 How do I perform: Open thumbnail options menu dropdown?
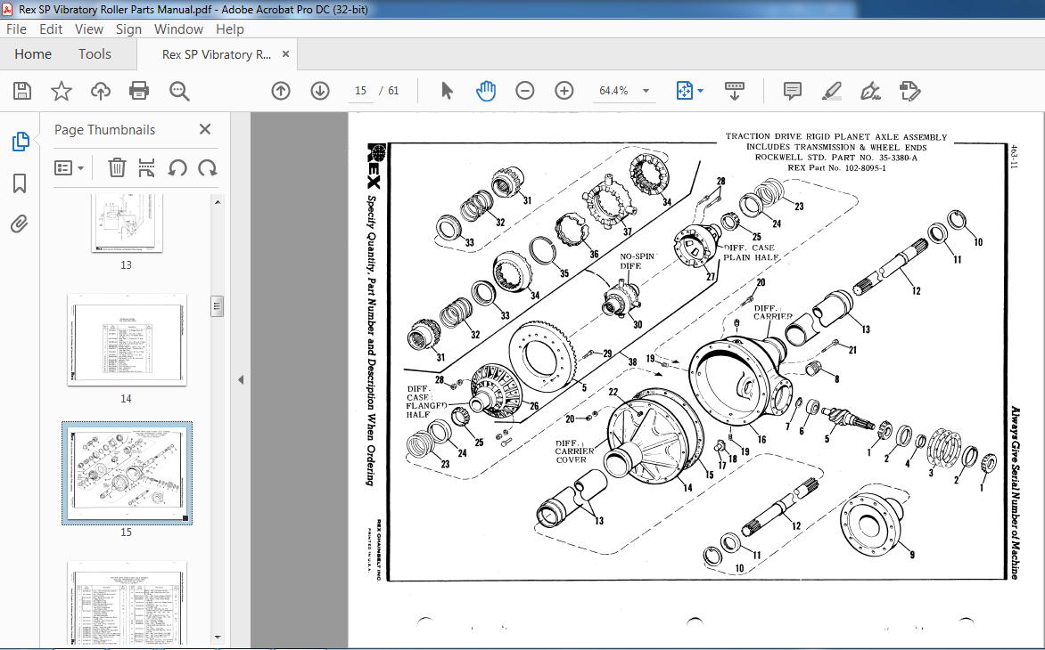click(x=69, y=167)
